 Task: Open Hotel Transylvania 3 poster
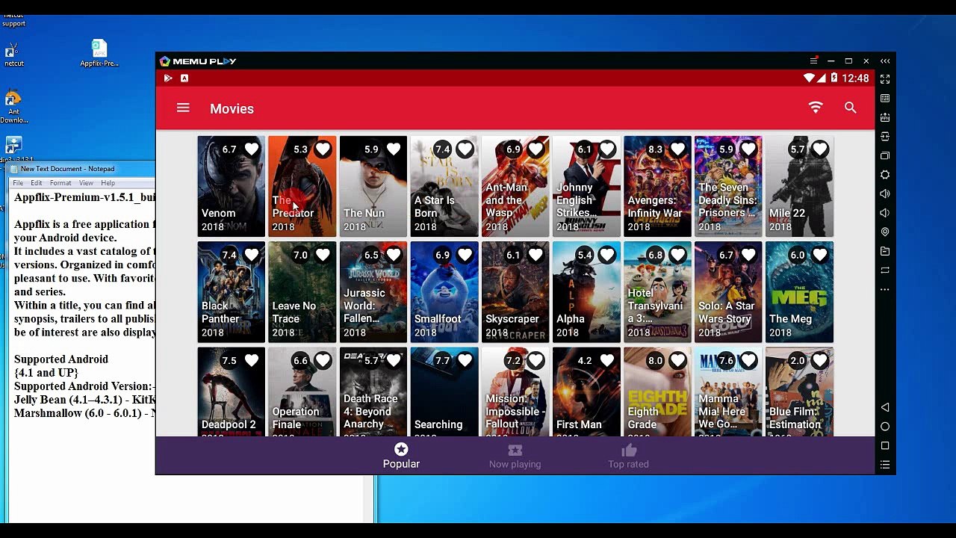click(657, 292)
